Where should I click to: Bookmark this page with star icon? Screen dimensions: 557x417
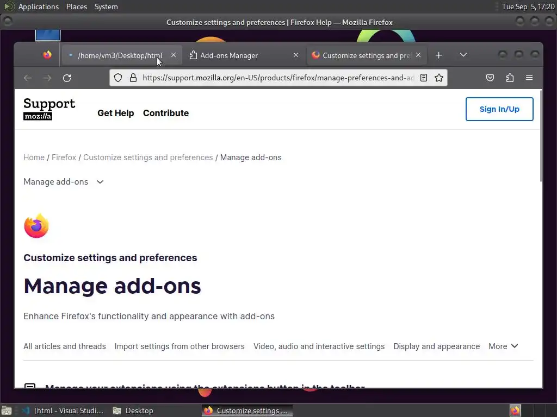[x=439, y=78]
